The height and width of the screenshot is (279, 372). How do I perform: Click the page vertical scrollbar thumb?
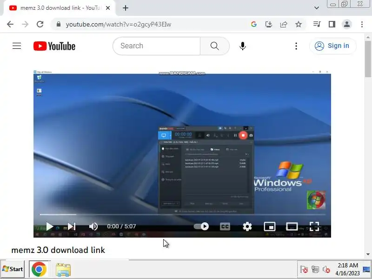coord(368,59)
